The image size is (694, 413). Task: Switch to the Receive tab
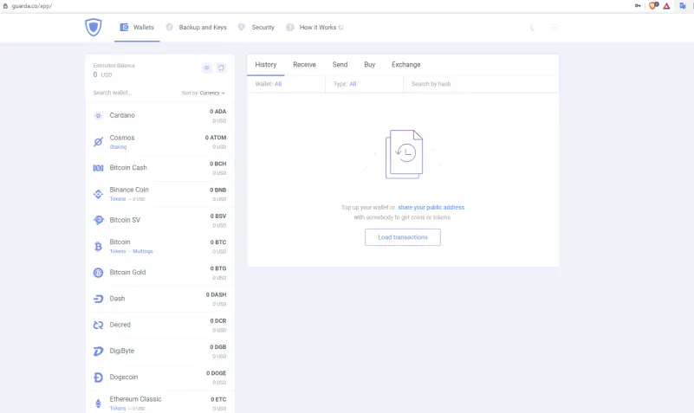pos(304,65)
